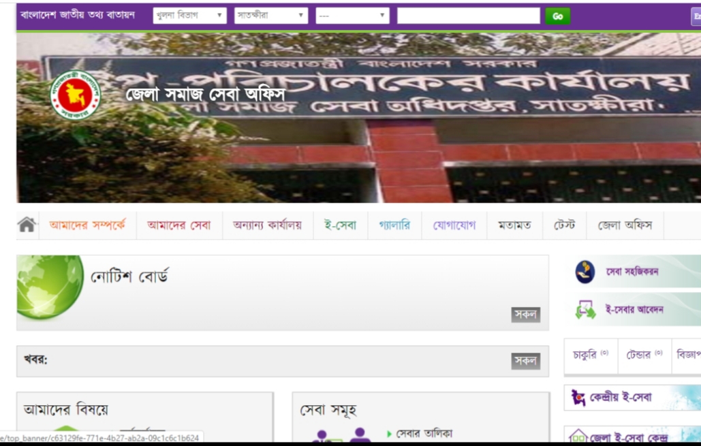Image resolution: width=701 pixels, height=446 pixels.
Task: Open the গ্যালারি menu item
Action: (394, 225)
